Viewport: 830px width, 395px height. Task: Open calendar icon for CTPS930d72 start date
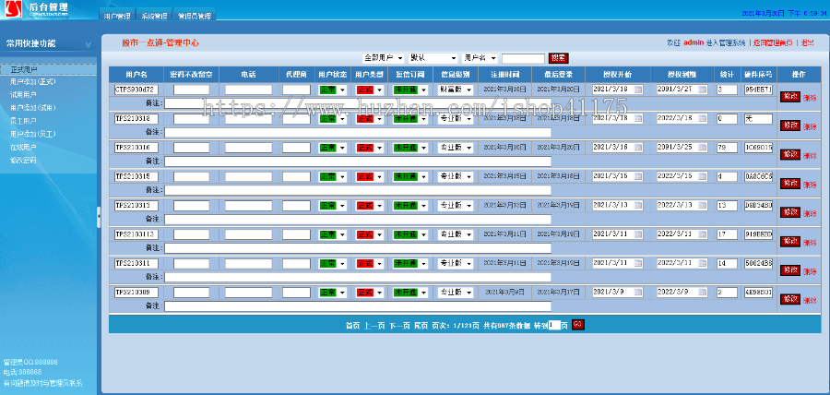pos(637,90)
